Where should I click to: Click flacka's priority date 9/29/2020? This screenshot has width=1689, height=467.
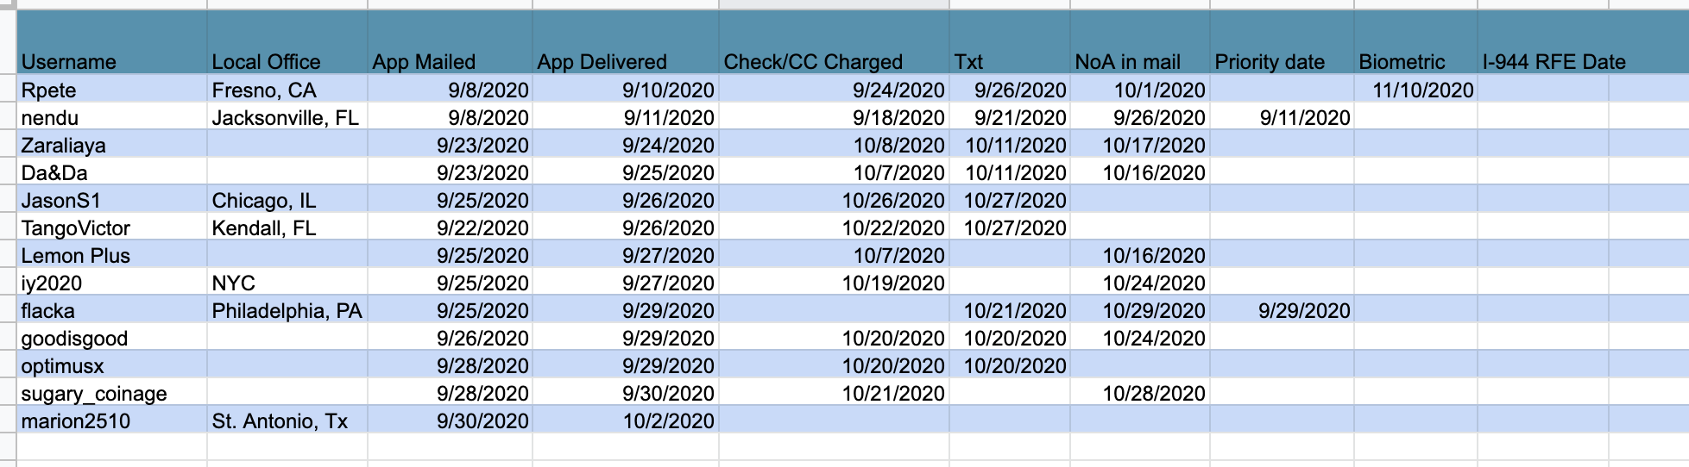coord(1283,310)
